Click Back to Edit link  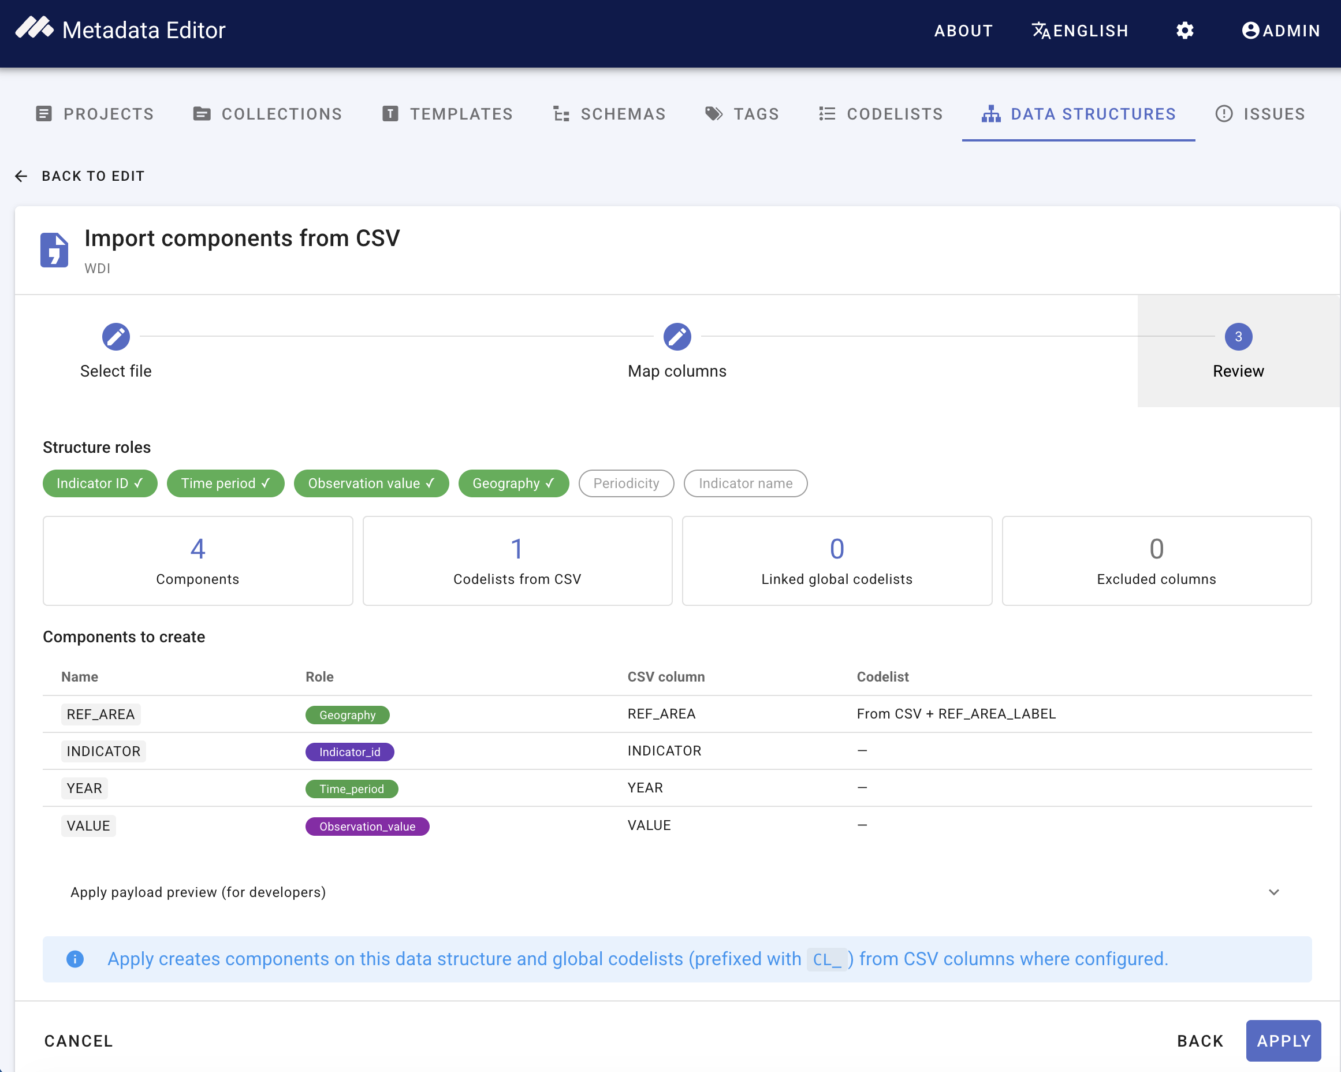point(80,176)
